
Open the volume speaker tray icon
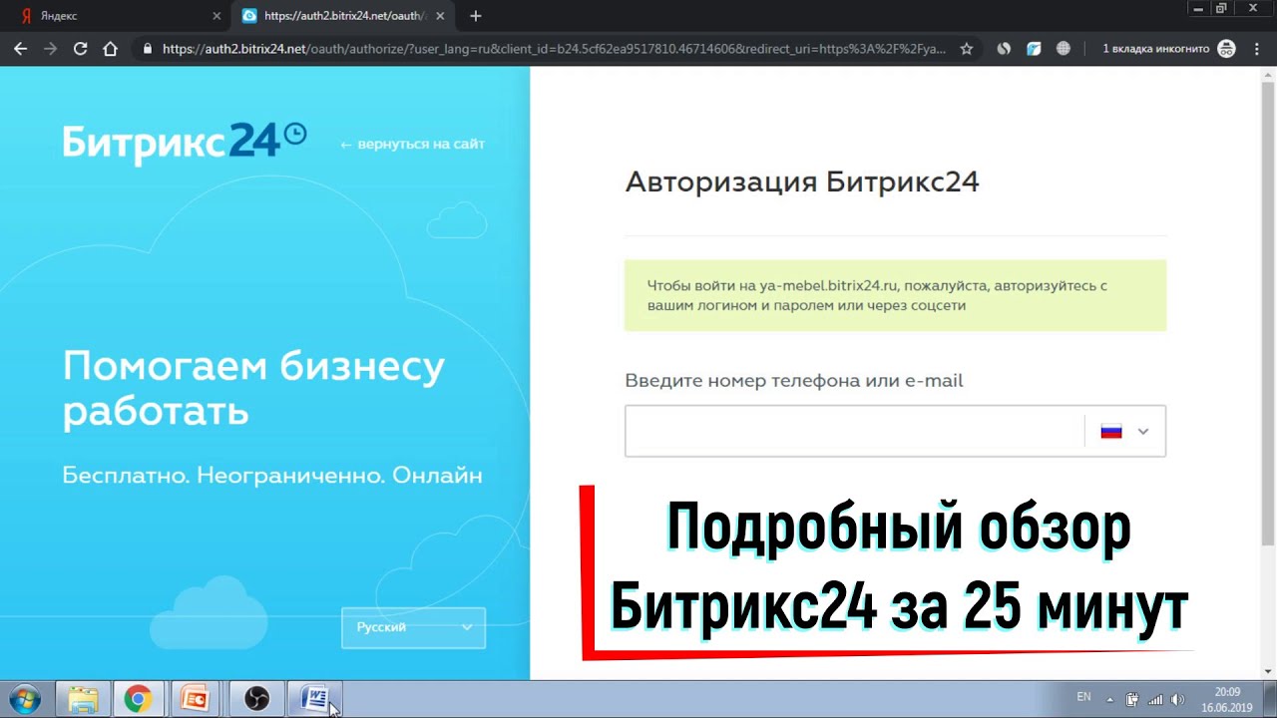point(1177,699)
